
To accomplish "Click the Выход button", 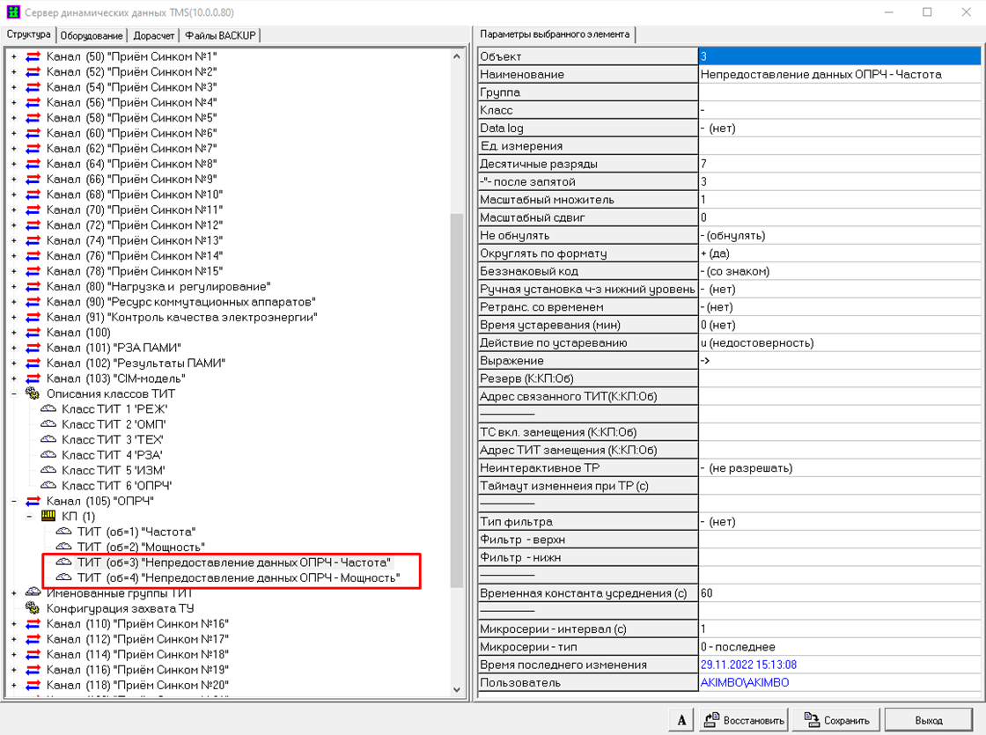I will coord(928,720).
